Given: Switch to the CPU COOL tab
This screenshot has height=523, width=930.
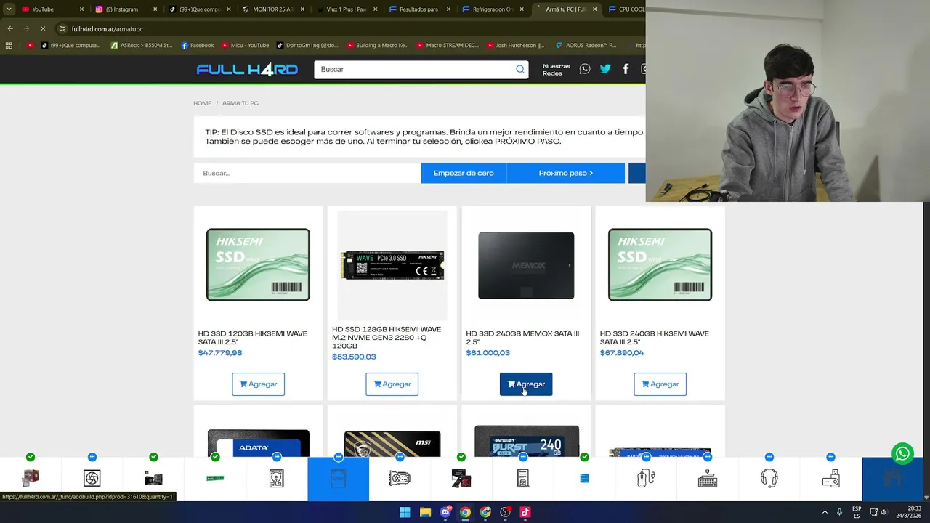Looking at the screenshot, I should tap(626, 9).
